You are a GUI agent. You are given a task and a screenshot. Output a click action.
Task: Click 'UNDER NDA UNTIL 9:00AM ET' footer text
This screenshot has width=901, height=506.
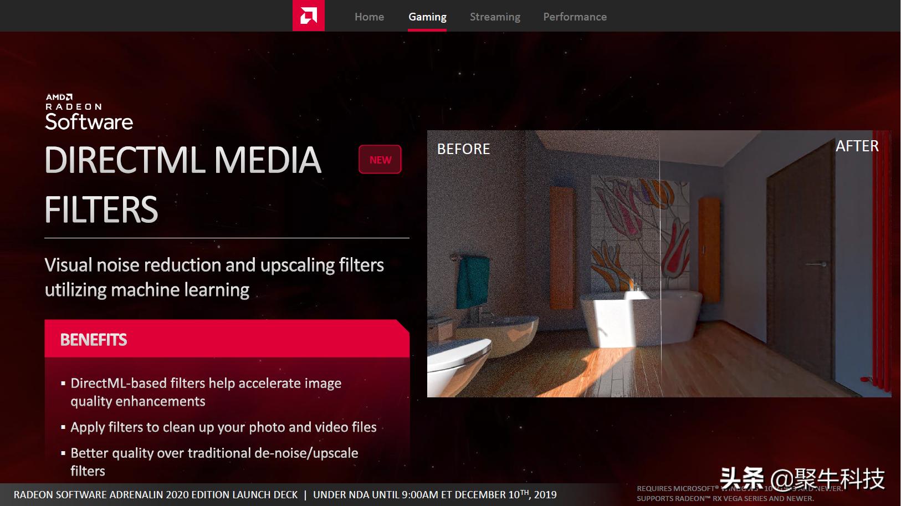(434, 494)
